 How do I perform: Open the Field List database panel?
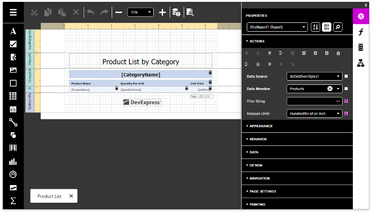361,47
